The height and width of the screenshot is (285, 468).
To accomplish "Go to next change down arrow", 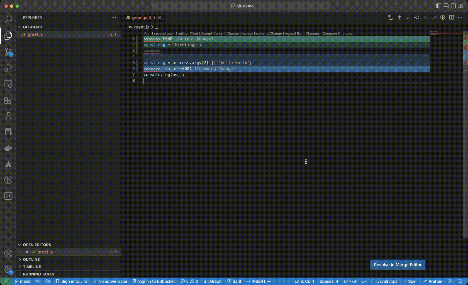I will click(408, 18).
